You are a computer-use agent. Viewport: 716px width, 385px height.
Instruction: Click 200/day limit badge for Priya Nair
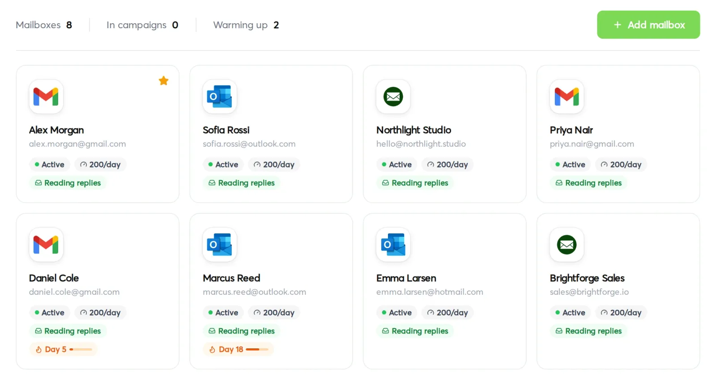click(x=622, y=165)
